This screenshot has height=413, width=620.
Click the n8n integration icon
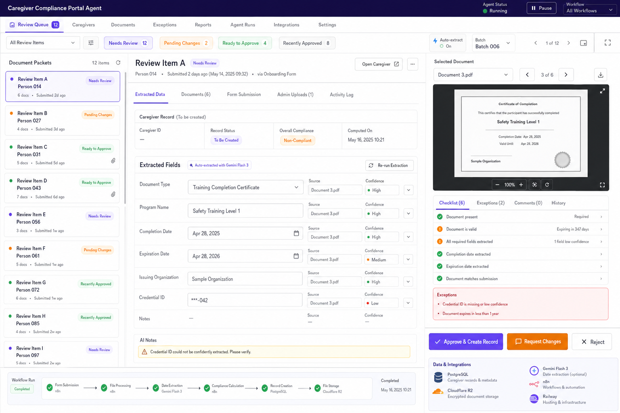coord(534,384)
